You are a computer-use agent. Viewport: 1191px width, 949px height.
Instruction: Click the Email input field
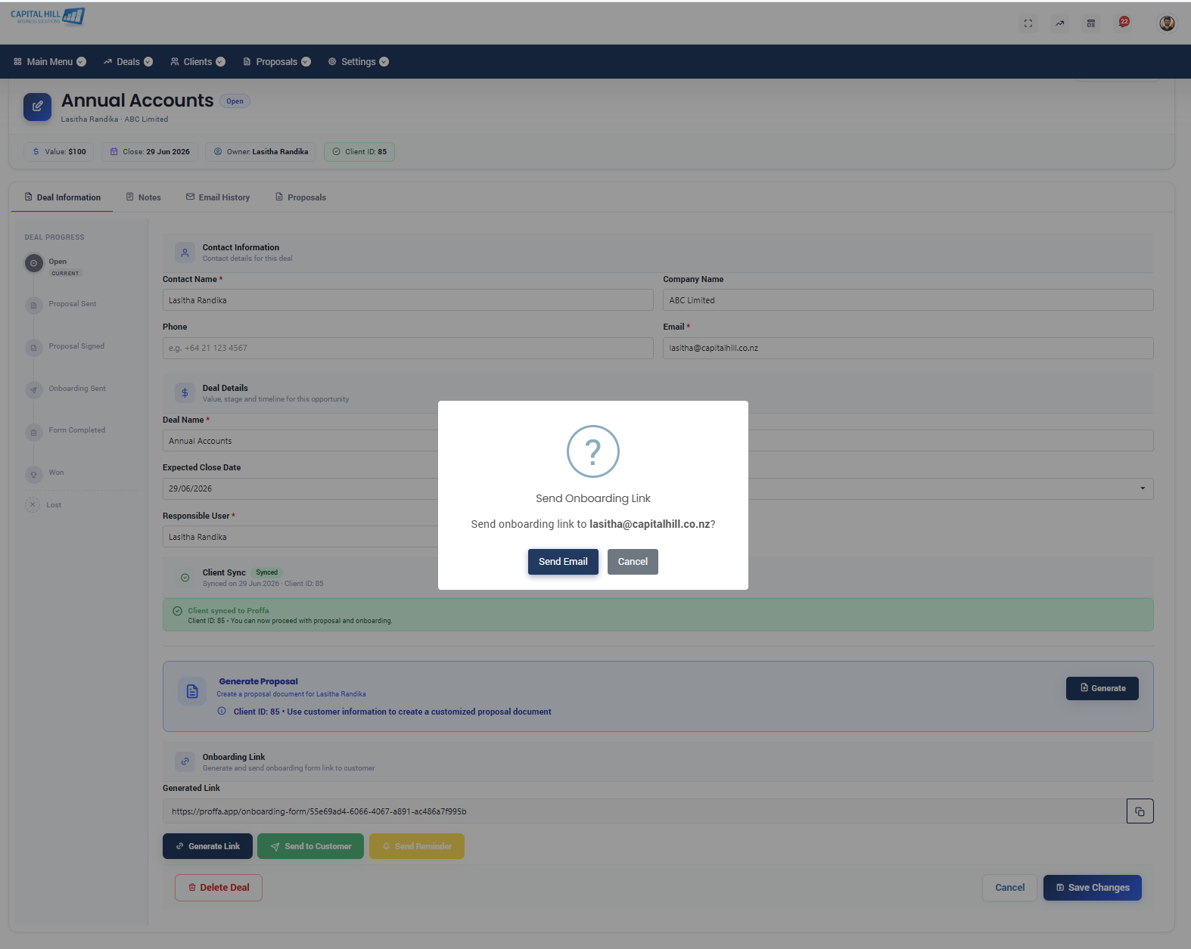point(908,348)
